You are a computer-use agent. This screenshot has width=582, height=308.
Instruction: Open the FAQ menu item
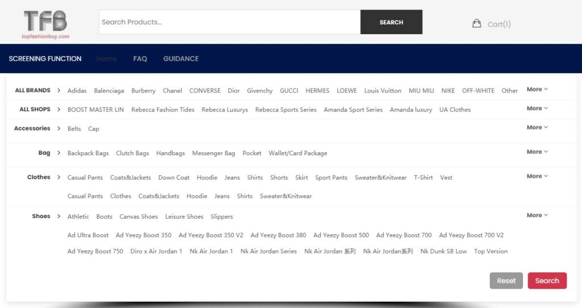[x=140, y=59]
